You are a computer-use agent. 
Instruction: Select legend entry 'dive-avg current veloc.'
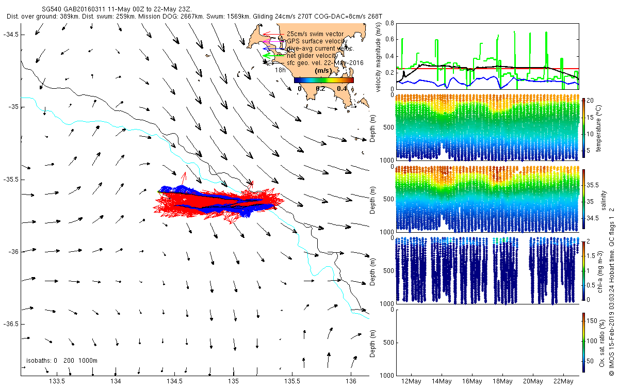[x=320, y=49]
